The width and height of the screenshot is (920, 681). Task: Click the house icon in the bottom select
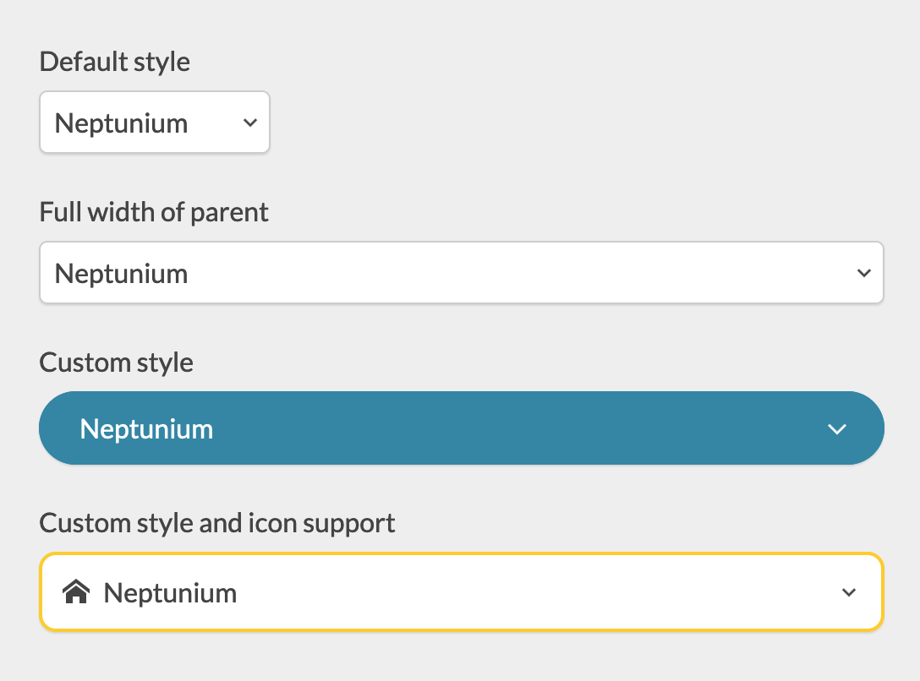click(76, 593)
